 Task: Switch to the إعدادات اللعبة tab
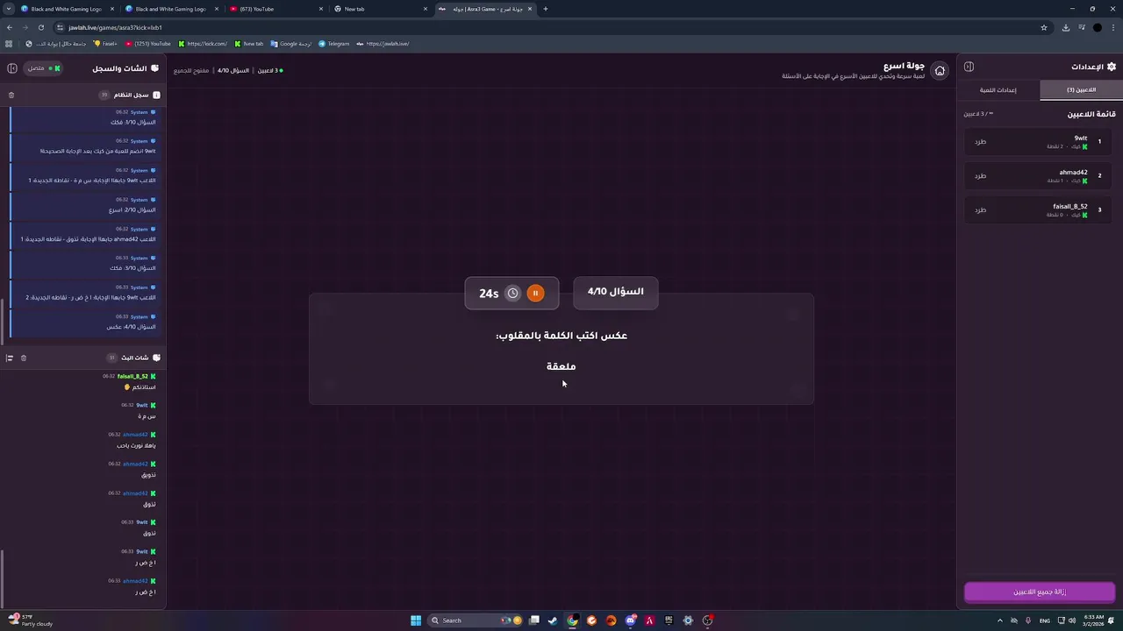tap(998, 89)
